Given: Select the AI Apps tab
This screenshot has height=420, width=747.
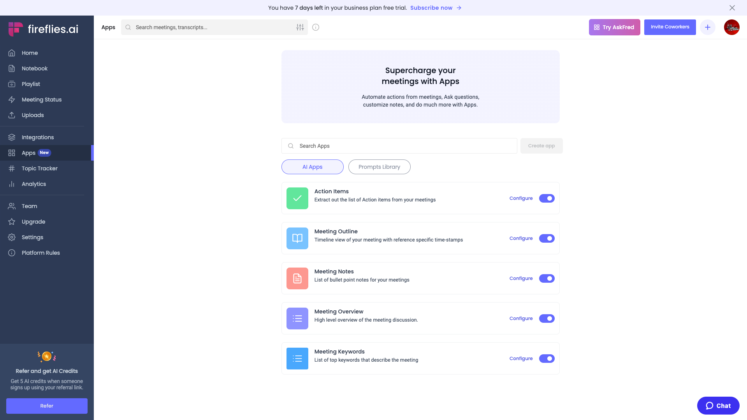Looking at the screenshot, I should [x=312, y=167].
